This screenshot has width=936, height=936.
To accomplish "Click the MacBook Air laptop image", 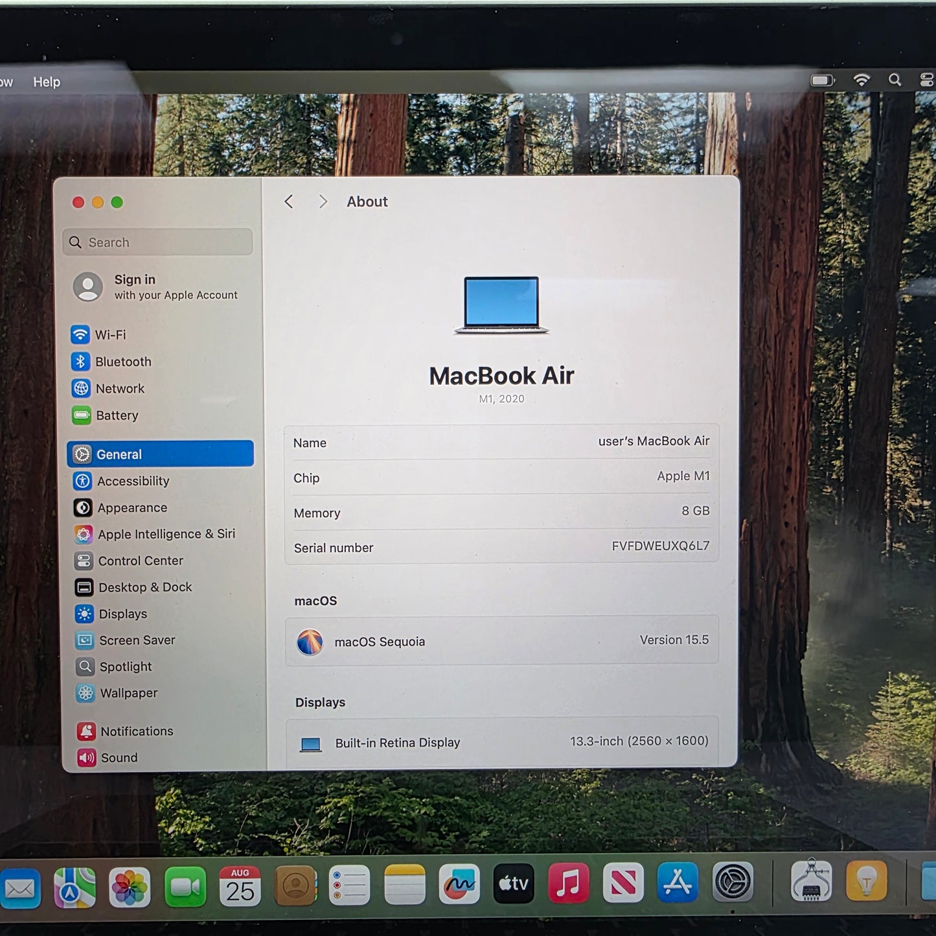I will tap(501, 304).
